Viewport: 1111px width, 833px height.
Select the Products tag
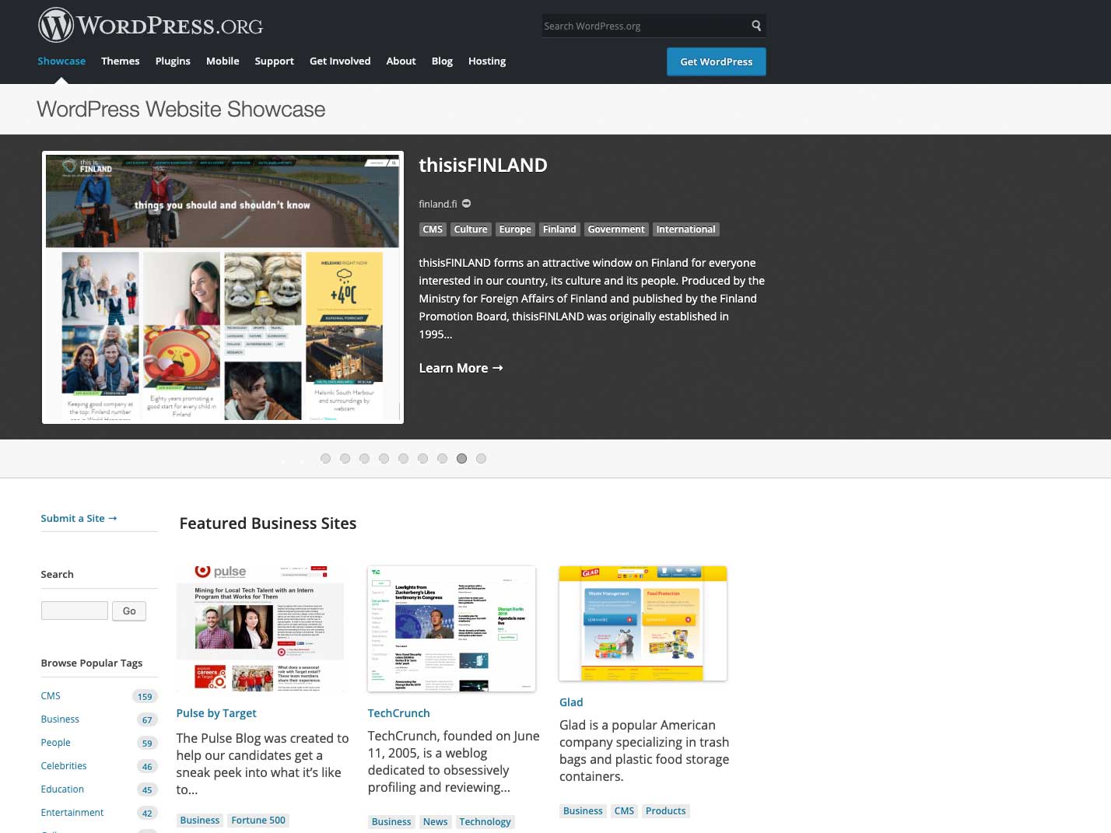click(666, 811)
